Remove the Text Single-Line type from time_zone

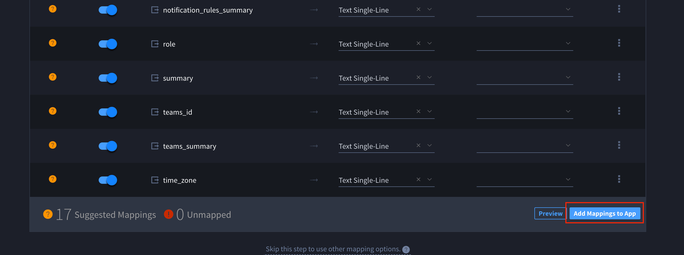pos(419,180)
